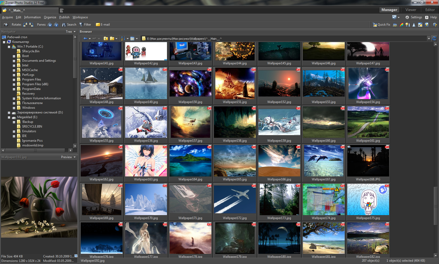Select the Documents and Settings folder

39,61
